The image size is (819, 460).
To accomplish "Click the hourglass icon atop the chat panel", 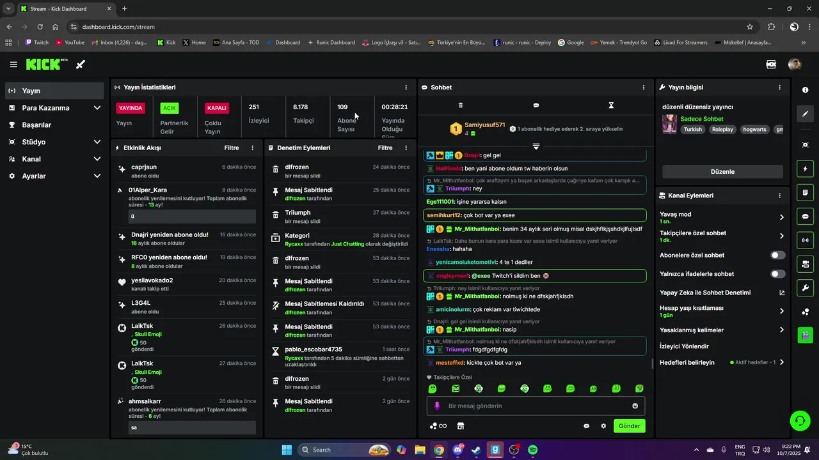I will pyautogui.click(x=611, y=105).
